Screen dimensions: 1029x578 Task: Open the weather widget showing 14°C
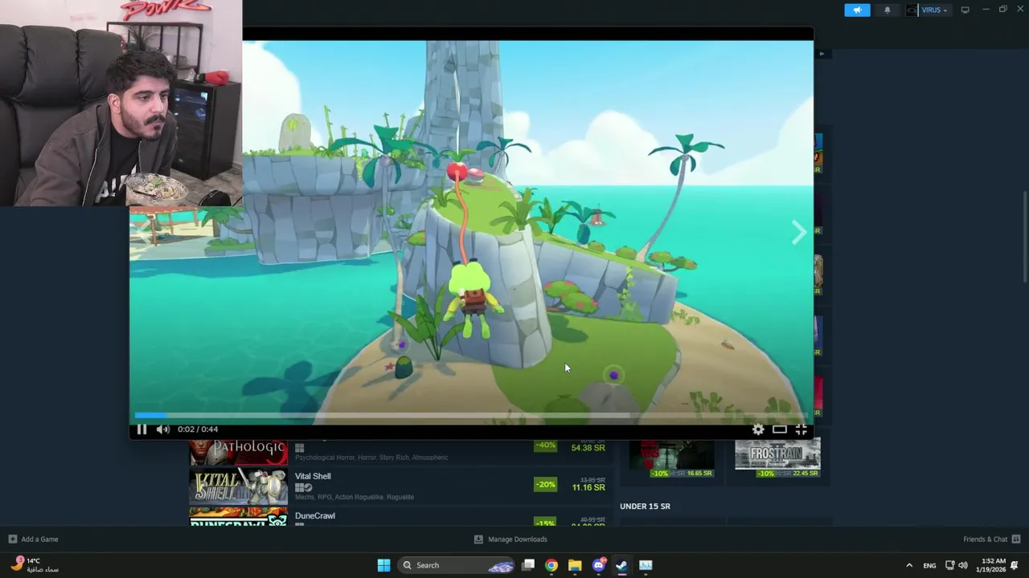click(x=35, y=565)
